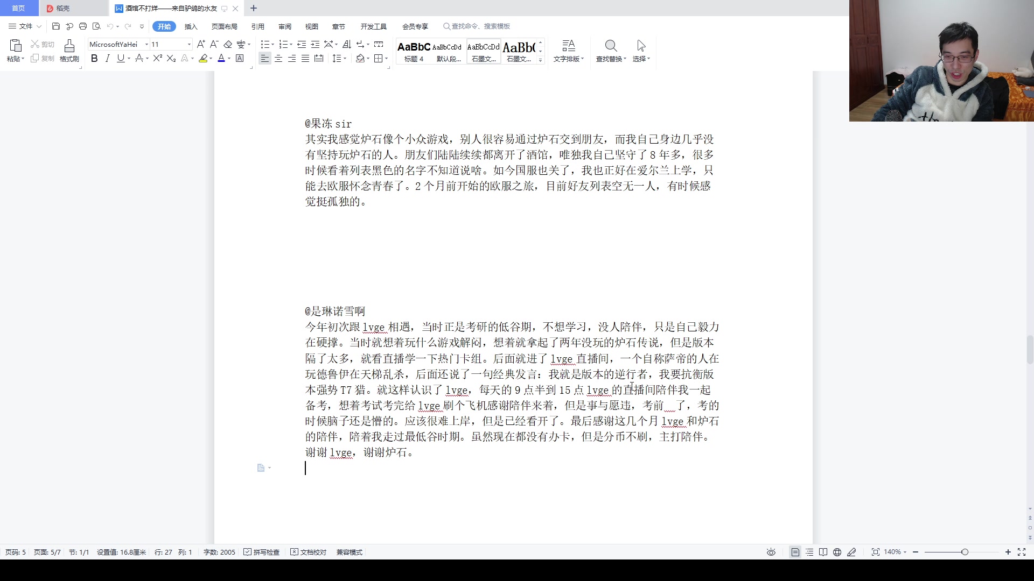Screen dimensions: 1034x581
Task: Expand the styles gallery list
Action: [x=540, y=60]
